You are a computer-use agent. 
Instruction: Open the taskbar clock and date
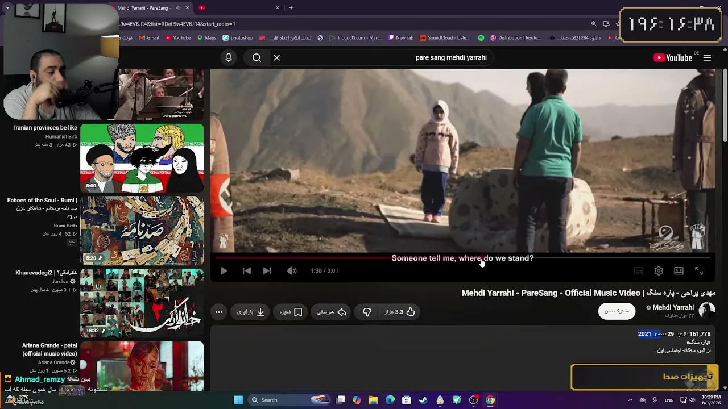point(711,400)
